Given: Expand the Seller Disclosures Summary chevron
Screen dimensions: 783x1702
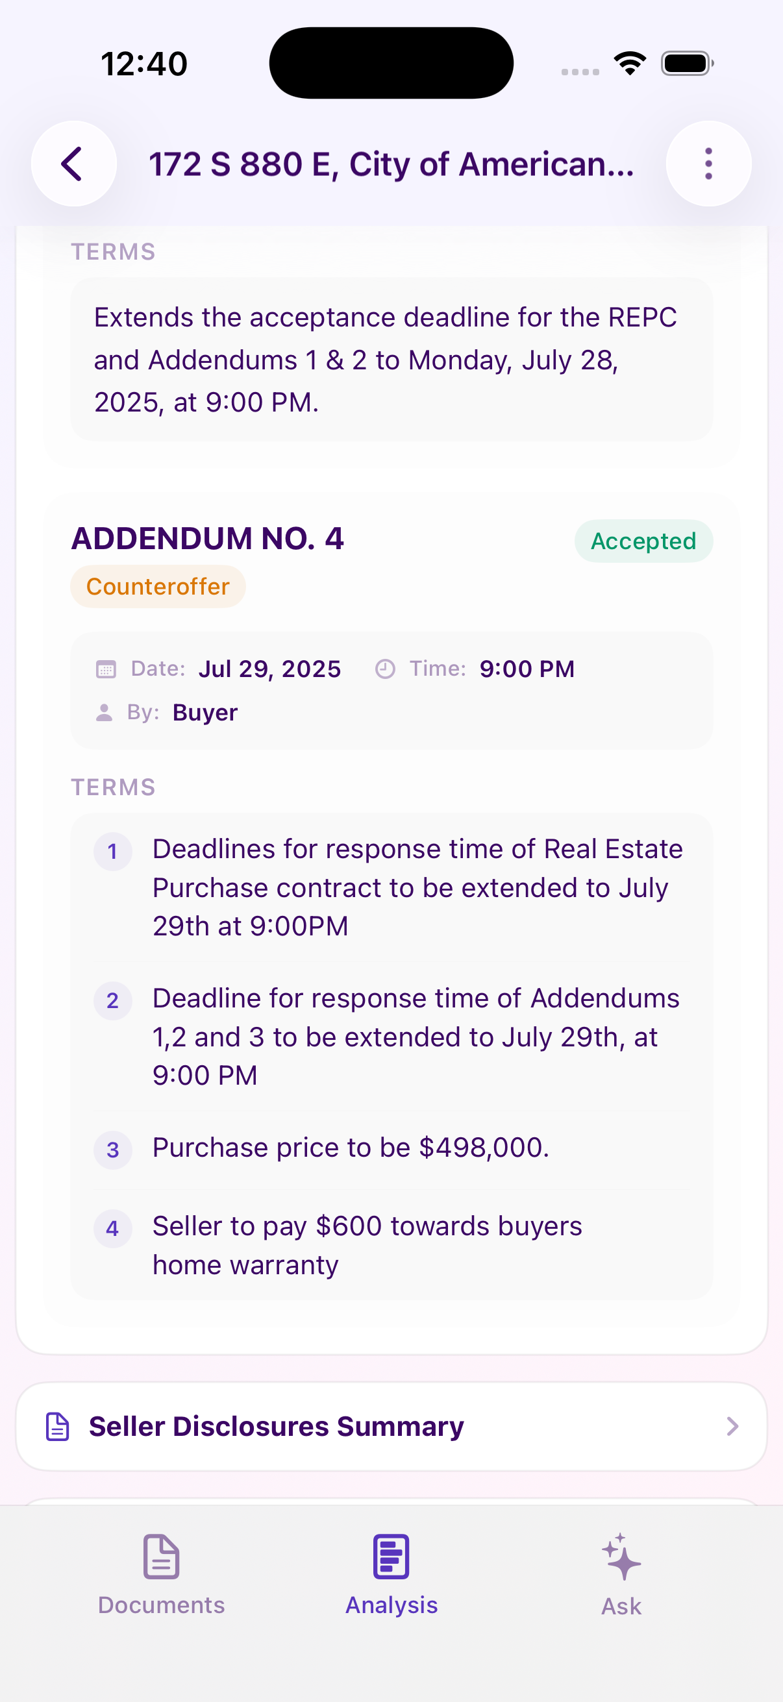Looking at the screenshot, I should coord(732,1427).
